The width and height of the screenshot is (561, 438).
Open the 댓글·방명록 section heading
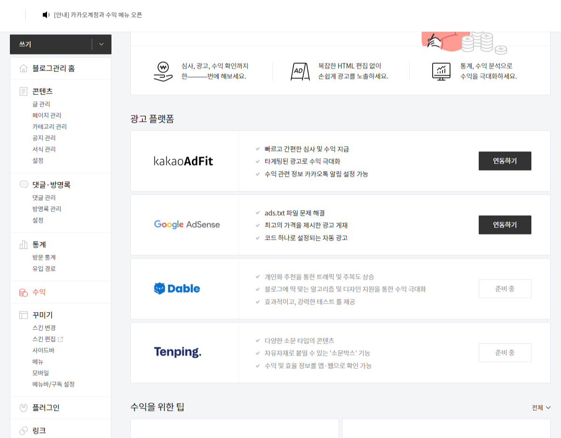pos(52,185)
